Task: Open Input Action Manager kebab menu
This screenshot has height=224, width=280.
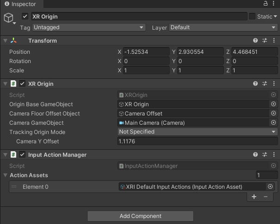Action: pos(274,154)
